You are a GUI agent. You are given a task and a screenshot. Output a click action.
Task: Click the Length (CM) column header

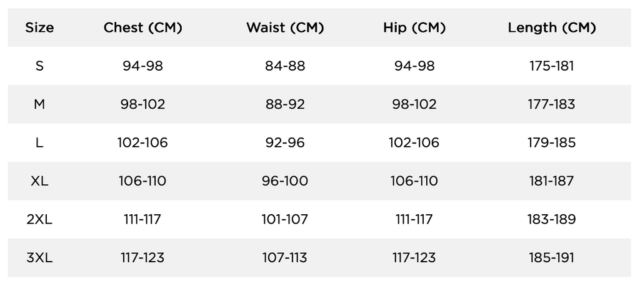[x=552, y=27]
